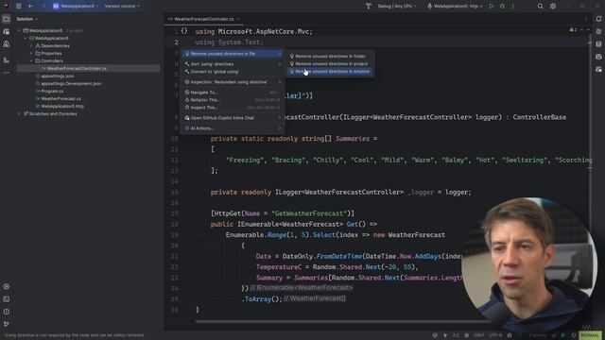Open IDE settings gear
The height and width of the screenshot is (340, 605).
[553, 7]
